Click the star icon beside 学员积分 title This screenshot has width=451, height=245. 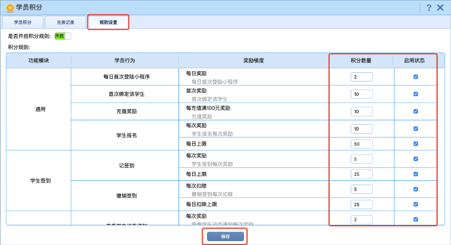[x=10, y=8]
